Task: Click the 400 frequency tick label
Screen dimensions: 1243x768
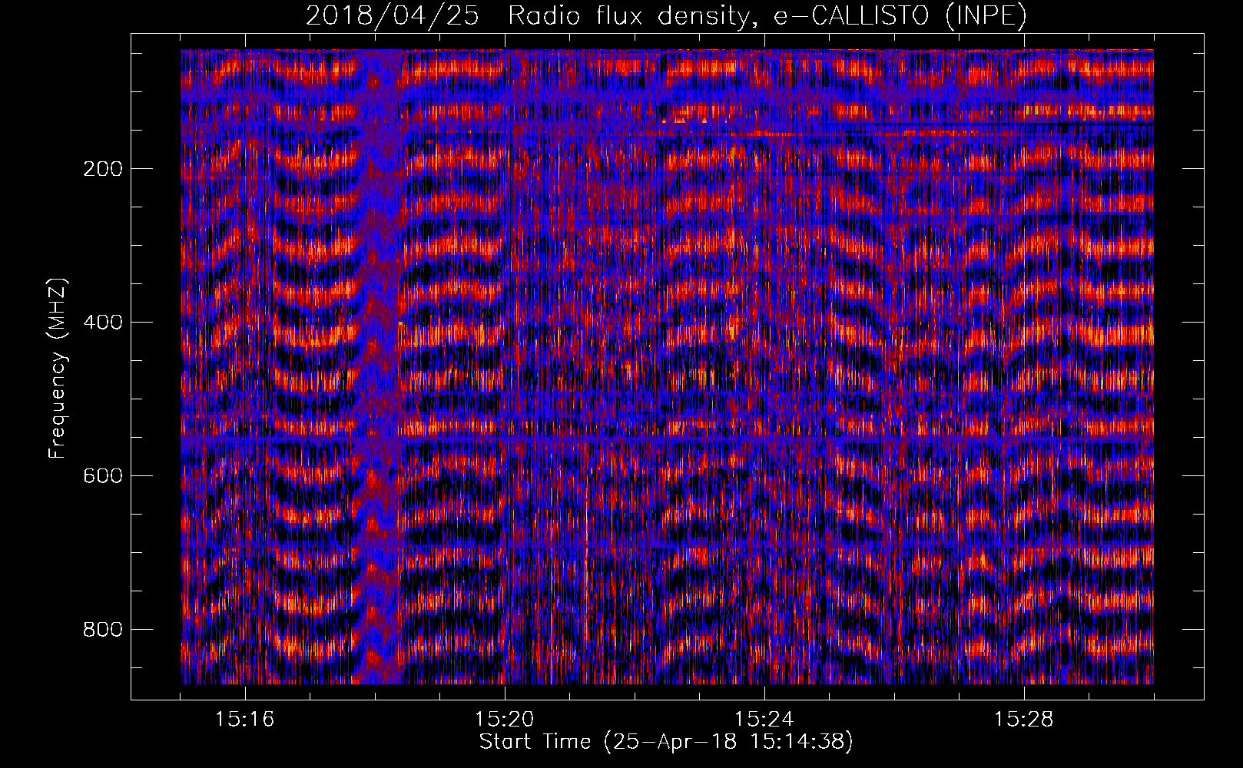Action: [103, 323]
